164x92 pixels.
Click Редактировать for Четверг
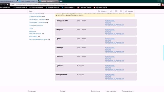110,48
